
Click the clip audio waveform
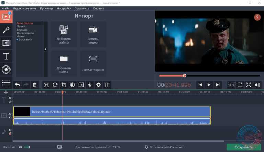112,121
